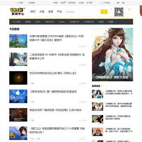Image resolution: width=142 pixels, height=142 pixels.
Task: Click burning scene thumbnail of 狙击总部 article
Action: tap(18, 60)
